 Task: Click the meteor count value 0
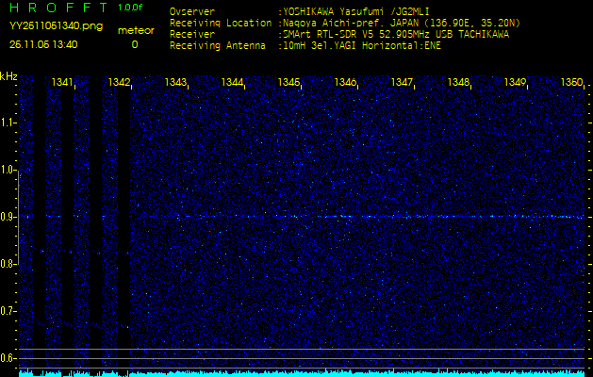(x=134, y=44)
